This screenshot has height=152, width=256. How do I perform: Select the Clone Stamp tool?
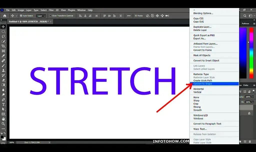pyautogui.click(x=3, y=71)
